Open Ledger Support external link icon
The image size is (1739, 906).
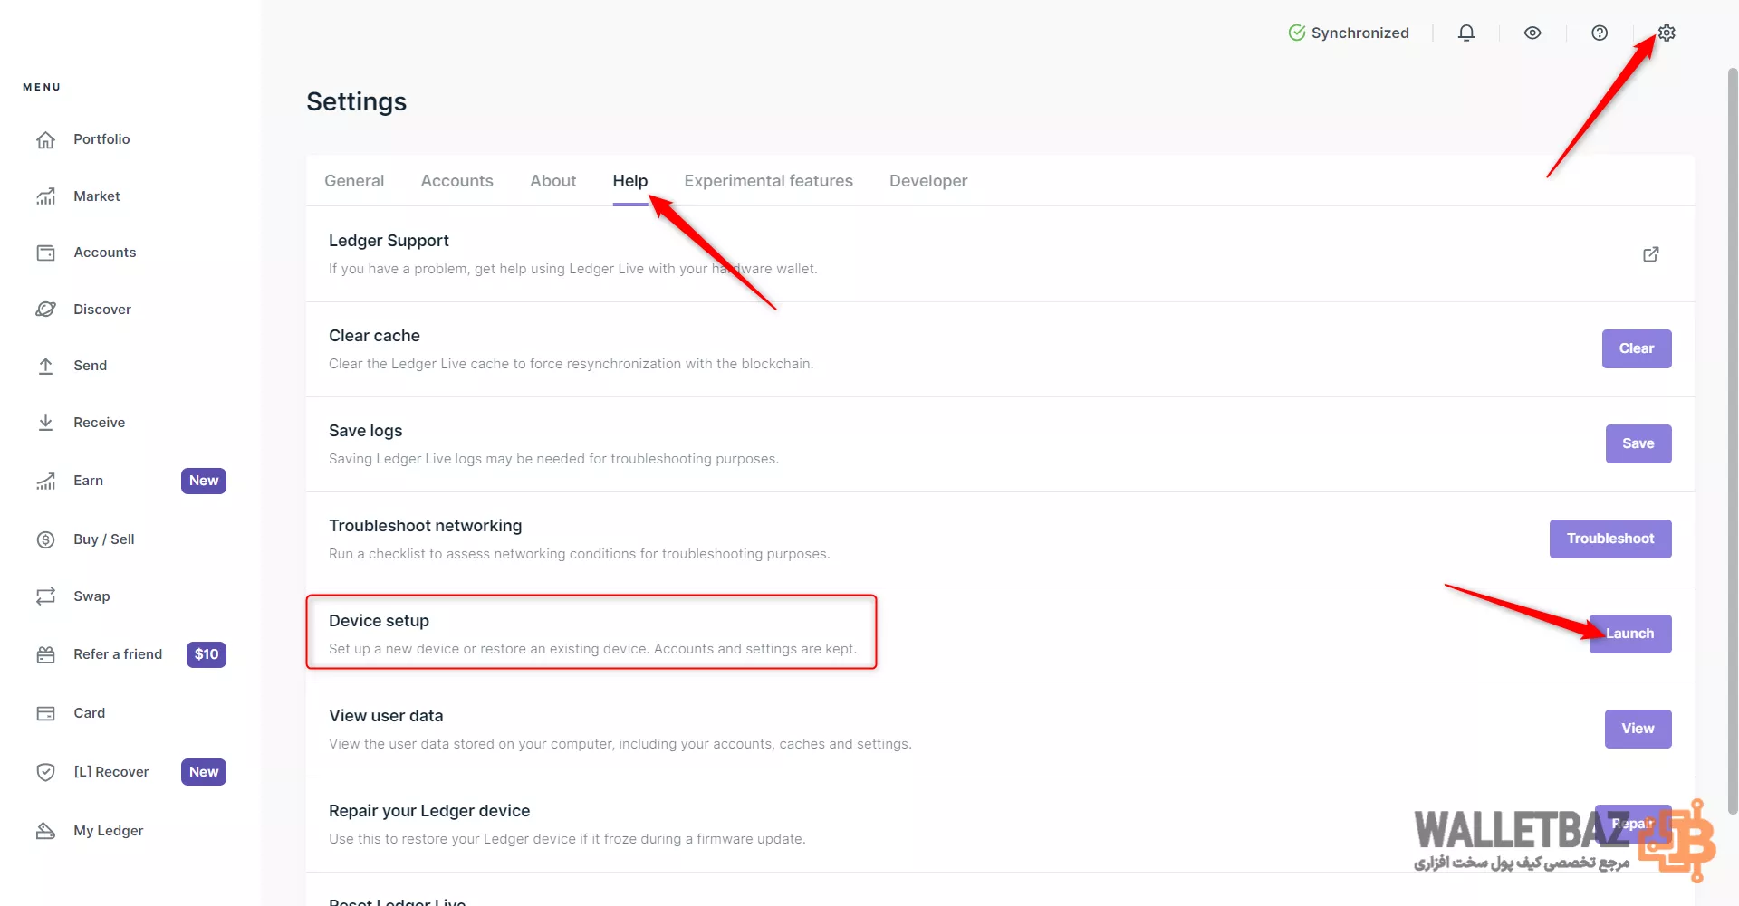[x=1651, y=254]
